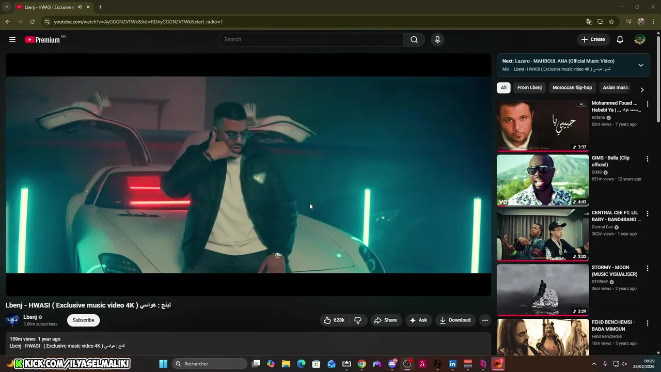
Task: Click the Ask button
Action: tap(418, 320)
